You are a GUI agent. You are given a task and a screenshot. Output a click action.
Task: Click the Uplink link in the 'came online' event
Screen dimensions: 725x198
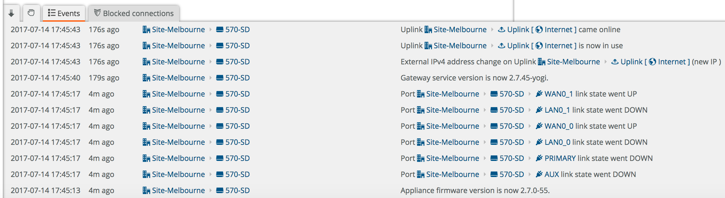click(518, 29)
